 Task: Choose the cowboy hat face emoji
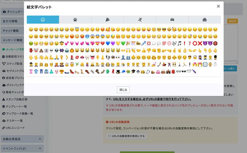tap(62, 43)
